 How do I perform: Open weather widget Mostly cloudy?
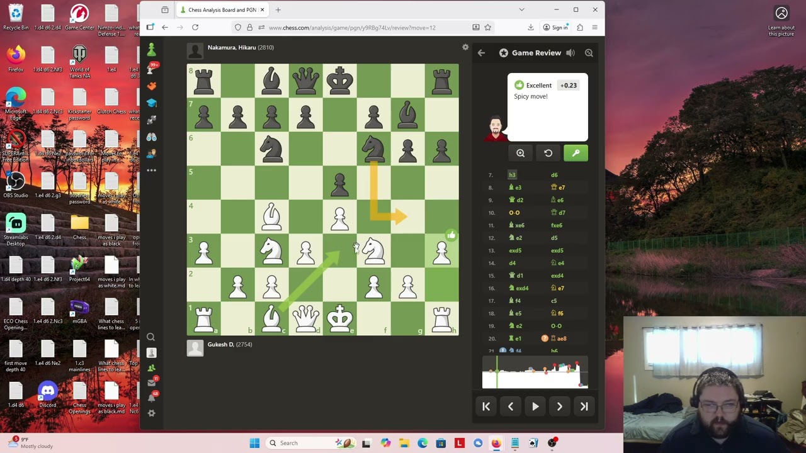click(x=31, y=443)
